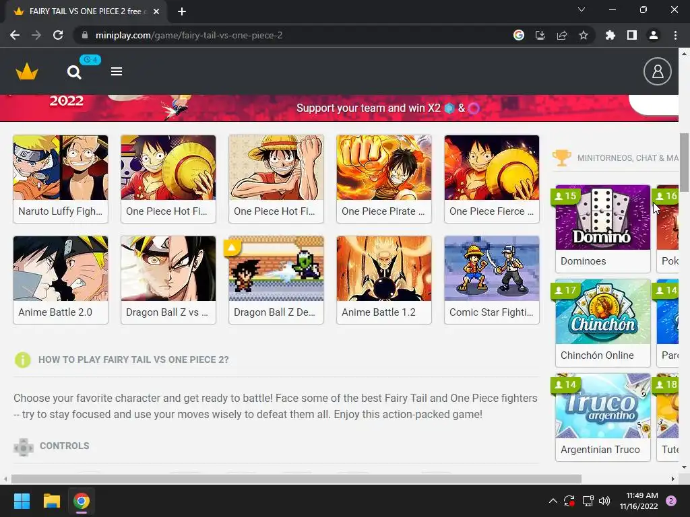Click the gamepad icon beside Controls

(24, 447)
